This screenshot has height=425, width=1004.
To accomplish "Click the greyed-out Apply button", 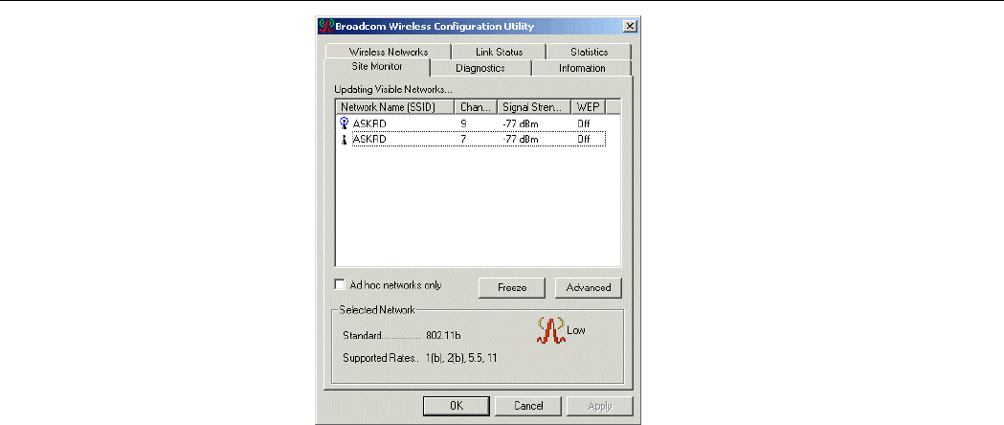I will (x=600, y=406).
